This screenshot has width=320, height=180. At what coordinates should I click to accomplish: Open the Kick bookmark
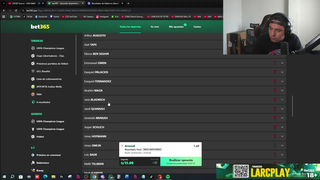coord(115,17)
